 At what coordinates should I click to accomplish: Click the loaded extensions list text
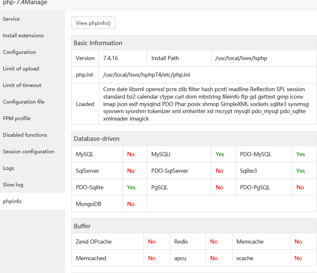(206, 104)
